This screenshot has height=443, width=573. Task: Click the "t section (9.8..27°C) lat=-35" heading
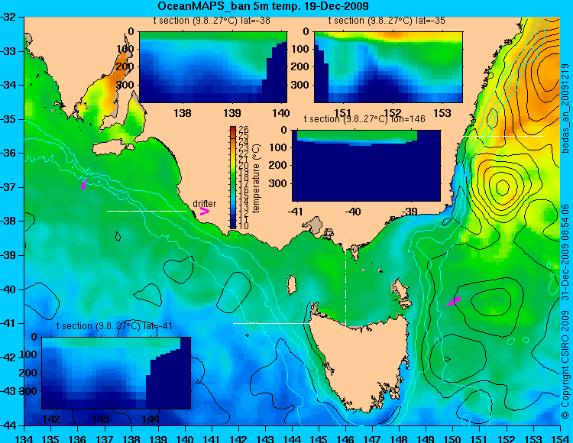tap(387, 21)
